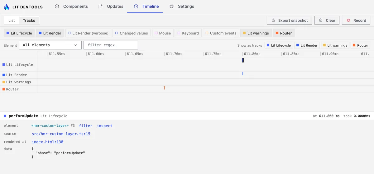The image size is (374, 174).
Task: Click the Timeline clock icon
Action: coord(136,6)
